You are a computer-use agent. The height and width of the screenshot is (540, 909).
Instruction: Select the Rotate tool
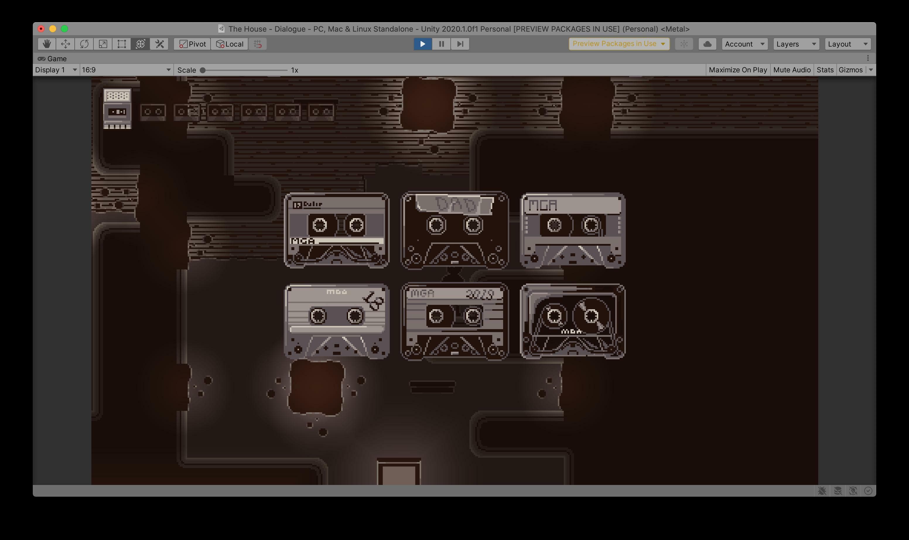pos(84,44)
